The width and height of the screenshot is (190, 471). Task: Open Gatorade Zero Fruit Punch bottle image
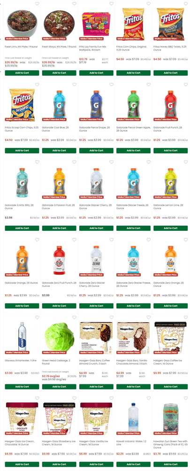[x=59, y=260]
